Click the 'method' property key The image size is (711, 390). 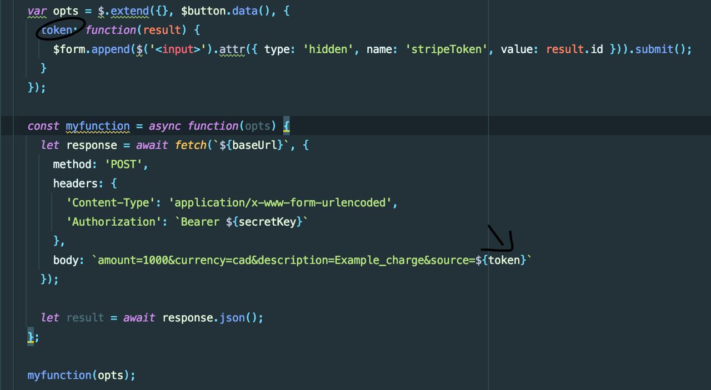point(72,164)
